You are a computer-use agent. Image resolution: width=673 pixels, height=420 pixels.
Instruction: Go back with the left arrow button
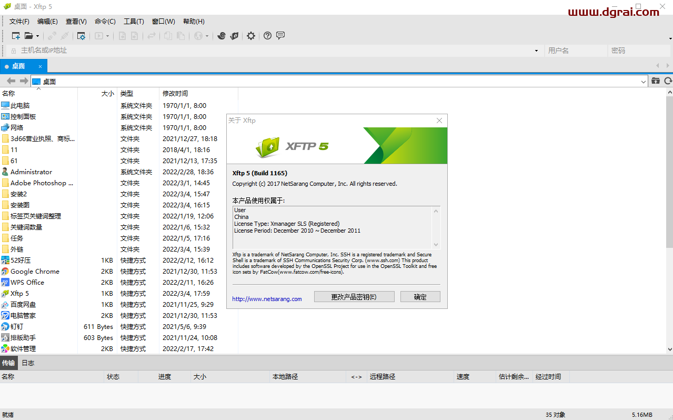11,81
